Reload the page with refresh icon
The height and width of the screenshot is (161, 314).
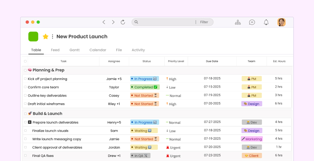tap(123, 22)
